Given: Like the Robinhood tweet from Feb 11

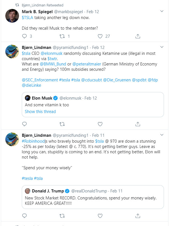Looking at the screenshot, I should [100, 216].
